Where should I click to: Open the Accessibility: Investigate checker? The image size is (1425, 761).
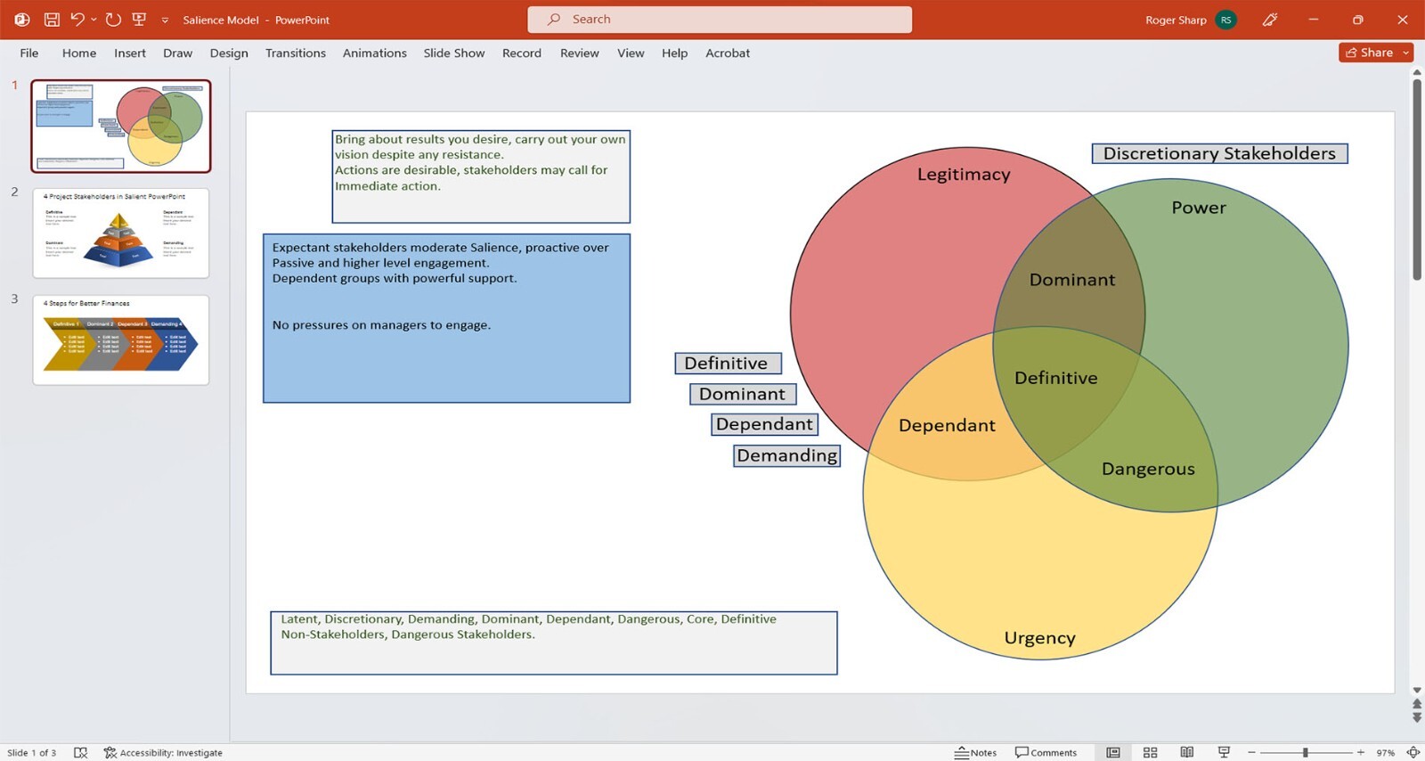click(x=163, y=752)
